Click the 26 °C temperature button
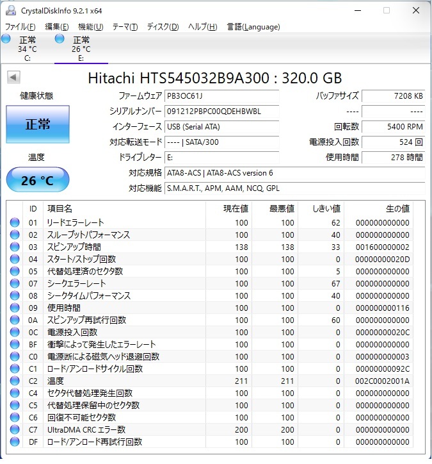 38,179
